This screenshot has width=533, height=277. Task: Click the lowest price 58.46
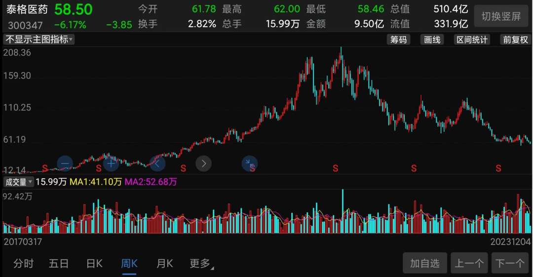click(x=371, y=9)
